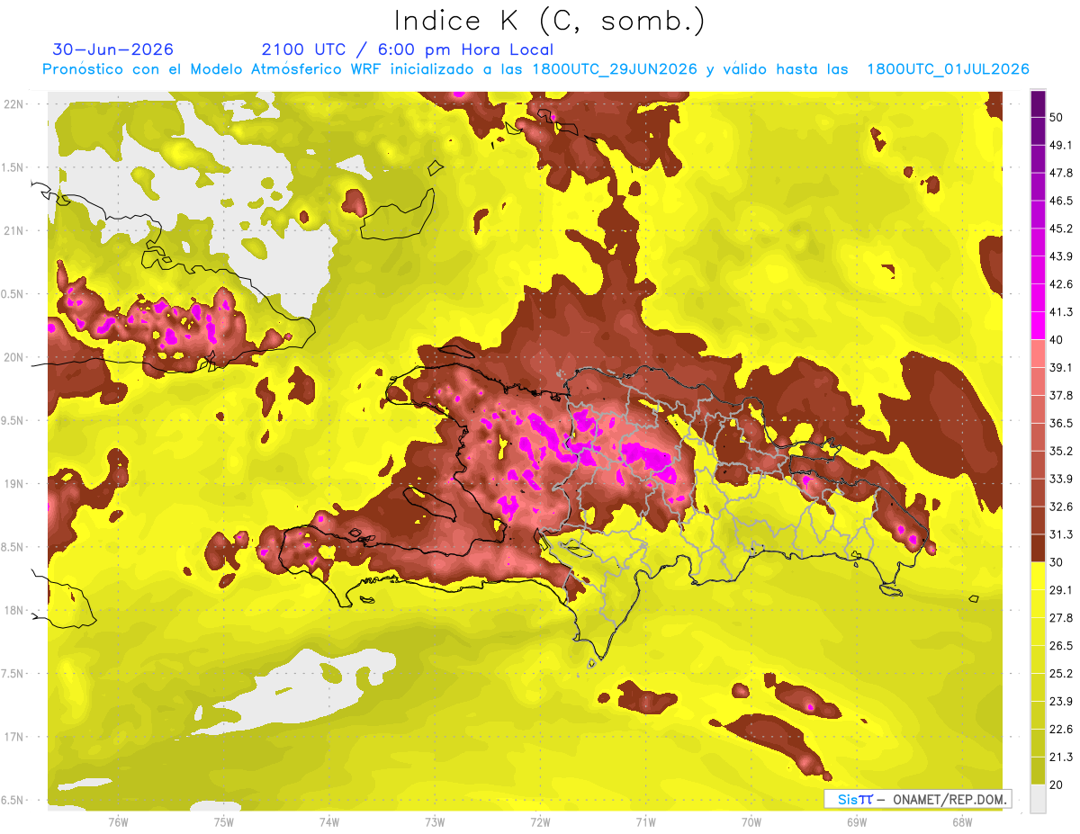Click the '19N' latitude label

coord(13,483)
